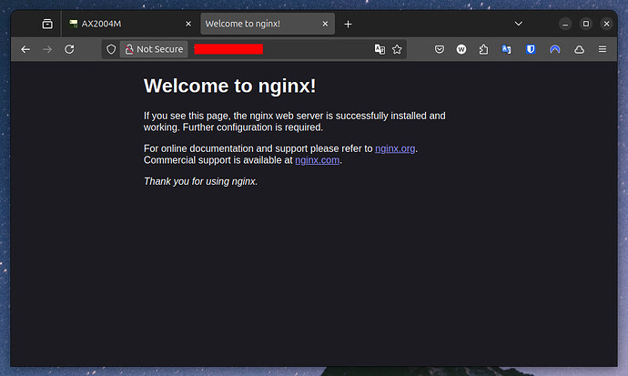The height and width of the screenshot is (376, 628).
Task: Click the Thank you for using nginx. text
Action: (200, 181)
